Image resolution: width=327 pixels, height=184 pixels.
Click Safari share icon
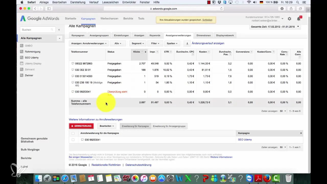click(291, 8)
